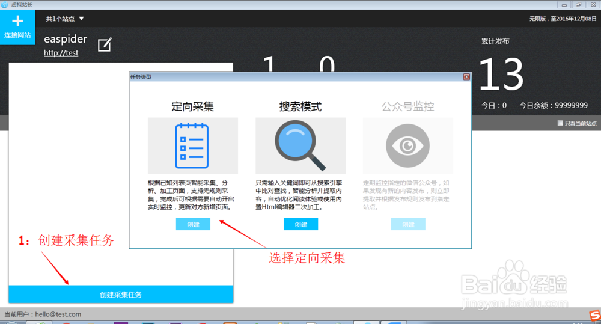Click the 定向采集 heading

192,106
